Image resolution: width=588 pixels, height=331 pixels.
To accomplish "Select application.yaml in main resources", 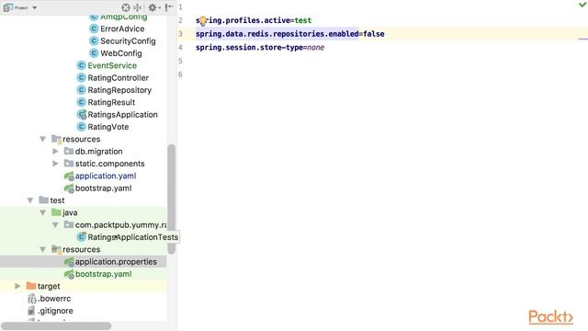I will point(106,176).
